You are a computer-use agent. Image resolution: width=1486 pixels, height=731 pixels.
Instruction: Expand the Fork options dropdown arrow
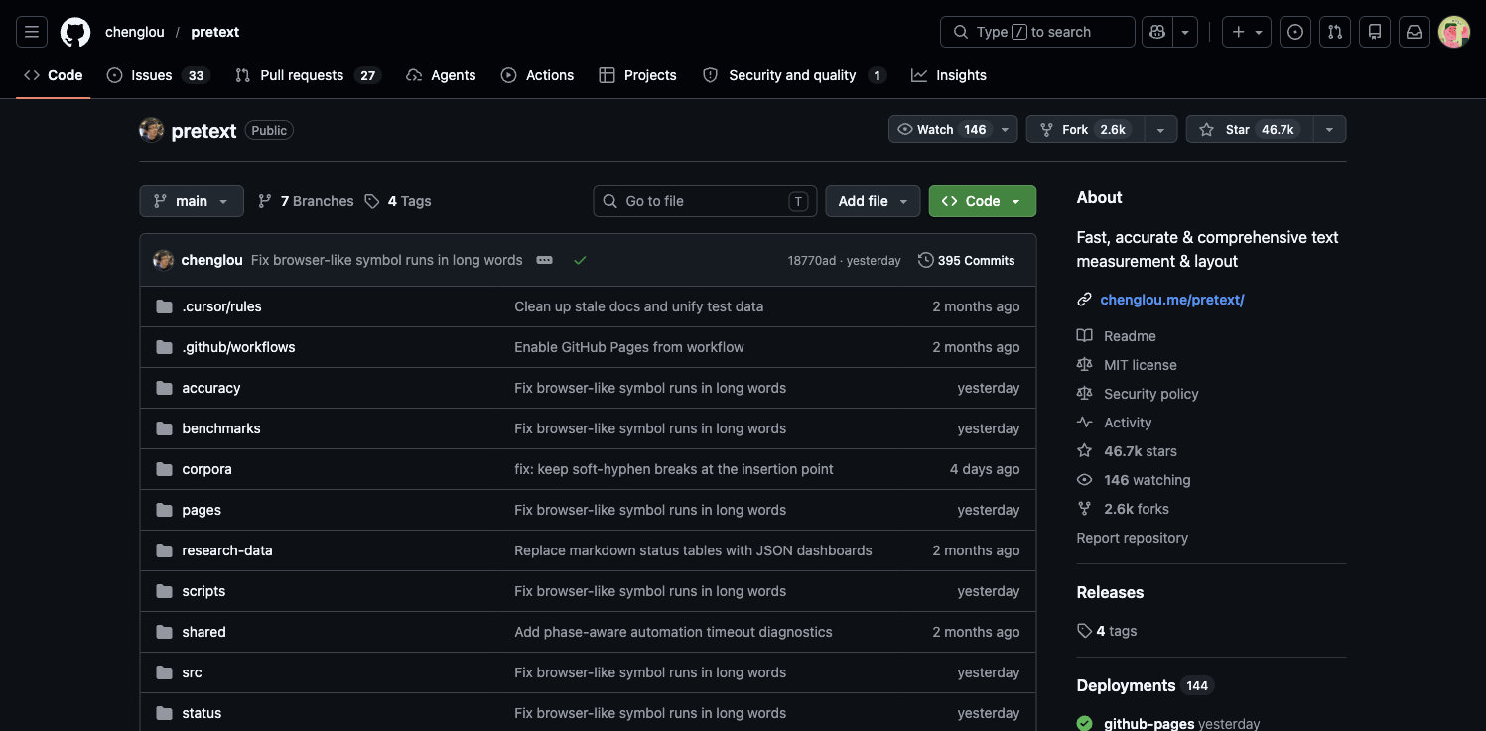click(1160, 129)
